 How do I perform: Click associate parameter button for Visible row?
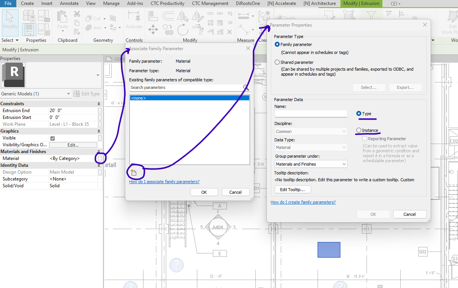point(100,138)
